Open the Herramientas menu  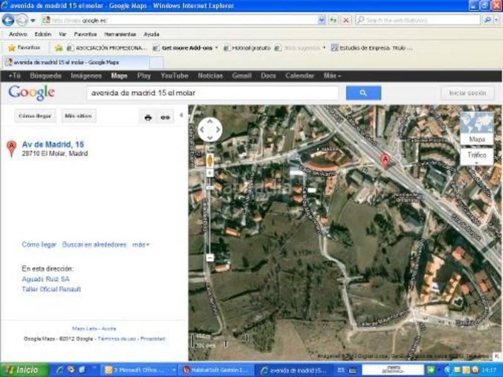click(x=119, y=34)
